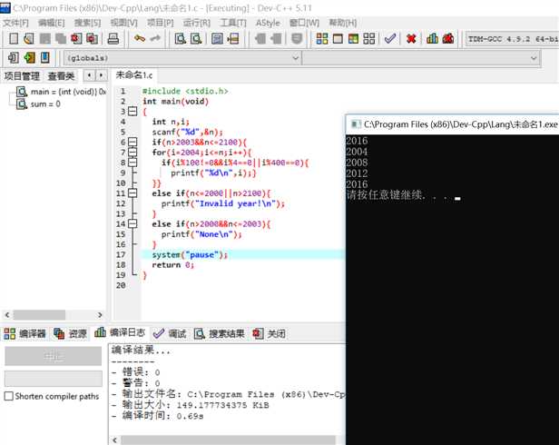Collapse the else-if fold at line 14
This screenshot has height=445, width=559.
[132, 223]
